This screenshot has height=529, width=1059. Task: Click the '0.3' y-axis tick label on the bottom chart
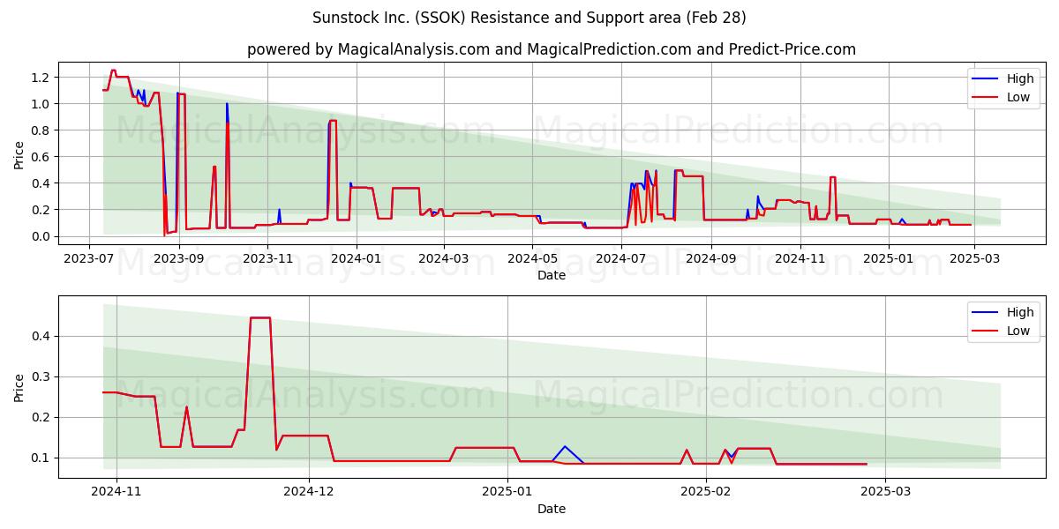pos(42,376)
